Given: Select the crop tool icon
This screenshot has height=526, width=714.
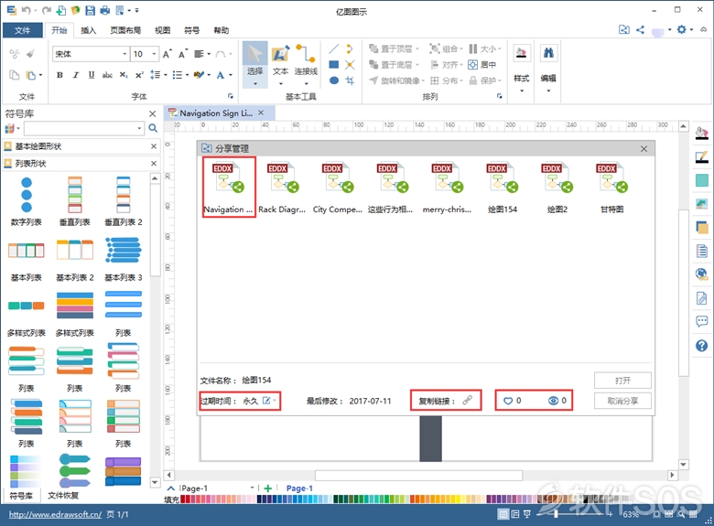Looking at the screenshot, I should pyautogui.click(x=350, y=81).
